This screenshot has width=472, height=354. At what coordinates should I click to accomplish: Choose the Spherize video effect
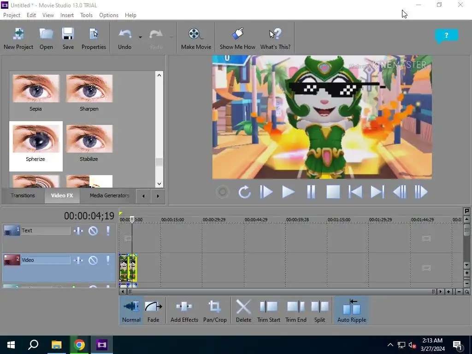point(36,146)
